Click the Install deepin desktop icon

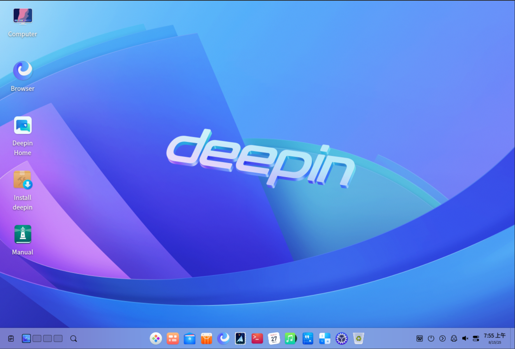23,180
